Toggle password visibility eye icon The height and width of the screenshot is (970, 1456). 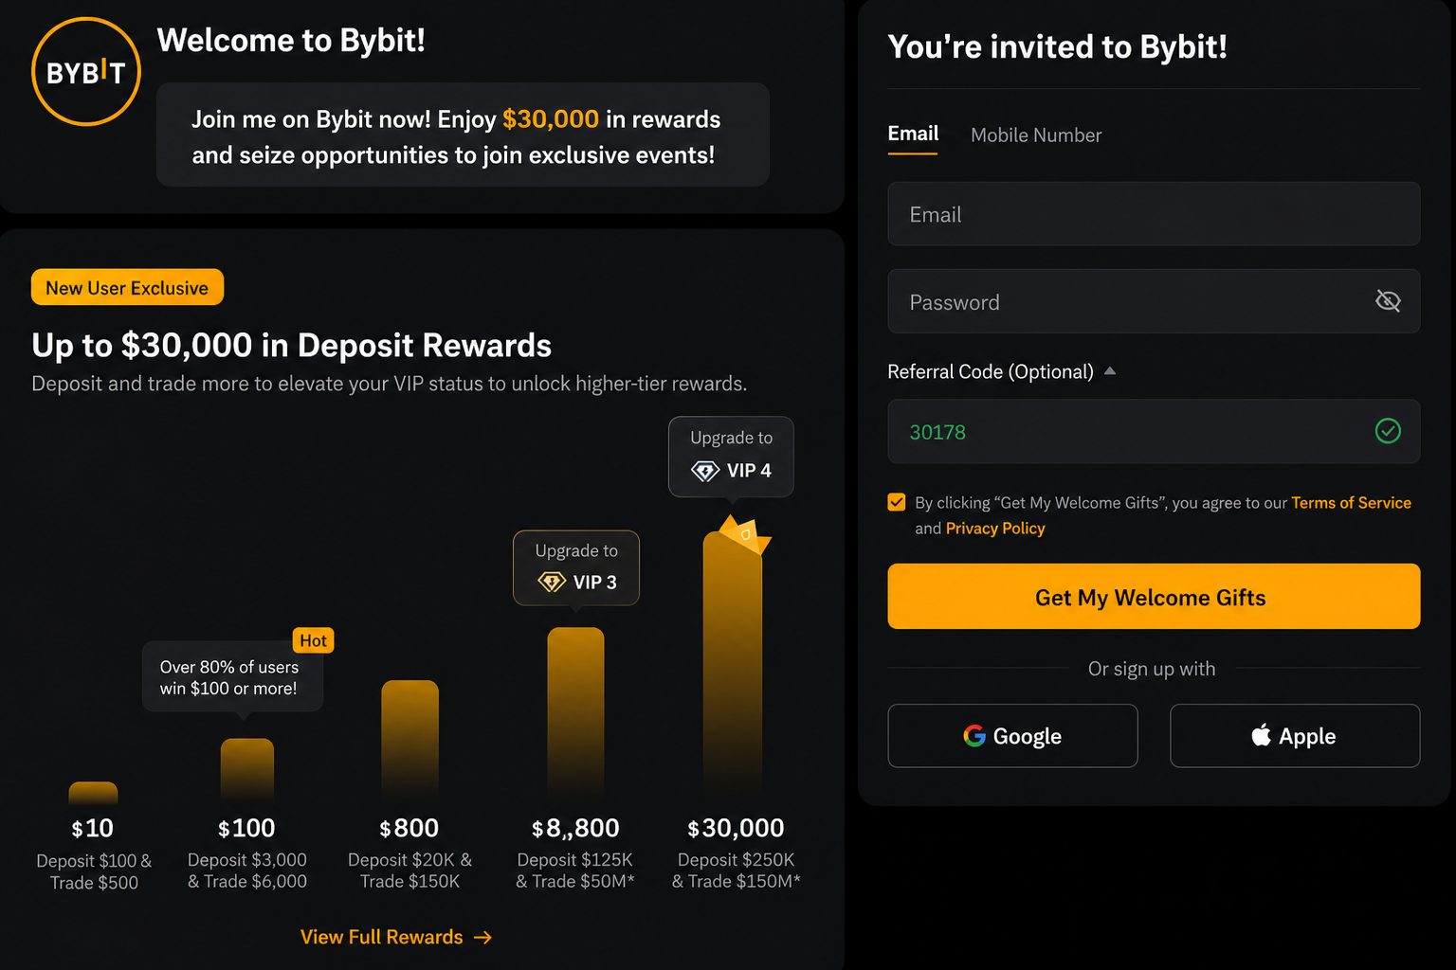[1388, 301]
